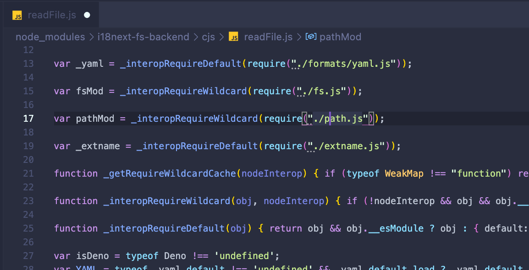Click _interopRequireDefault call on line 19
This screenshot has width=529, height=270.
coord(198,146)
